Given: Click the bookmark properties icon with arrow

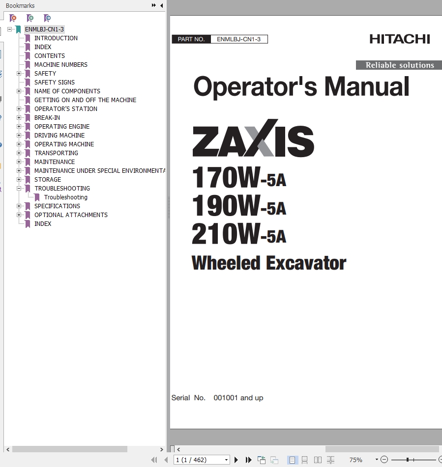Looking at the screenshot, I should click(x=47, y=18).
